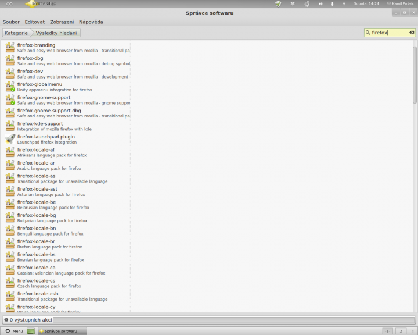
Task: Select the firefox-locale-af package name
Action: click(x=36, y=150)
